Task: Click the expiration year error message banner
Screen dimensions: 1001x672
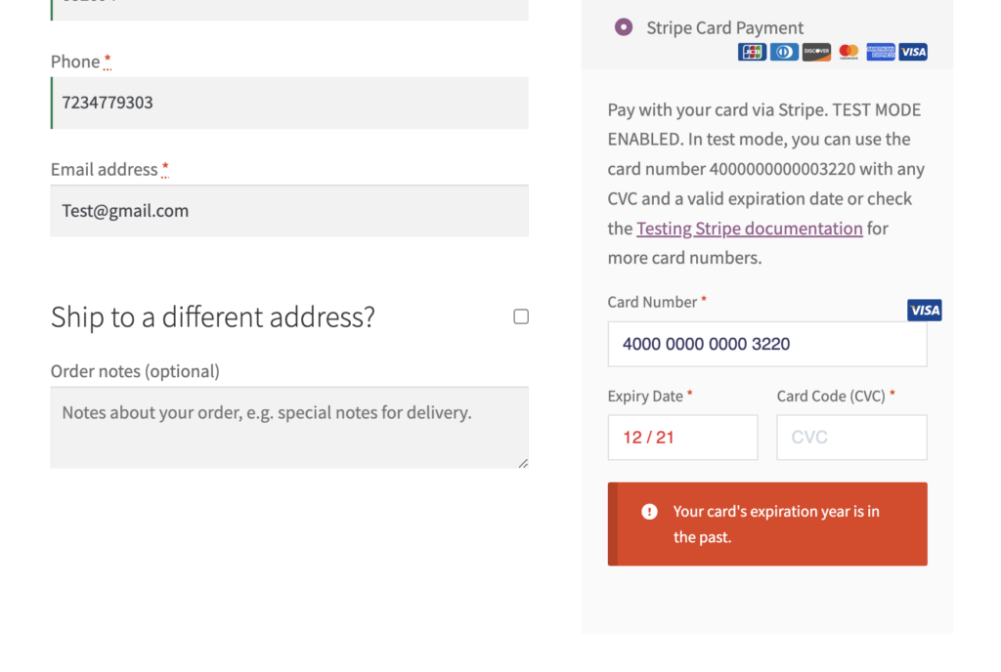Action: pos(767,525)
